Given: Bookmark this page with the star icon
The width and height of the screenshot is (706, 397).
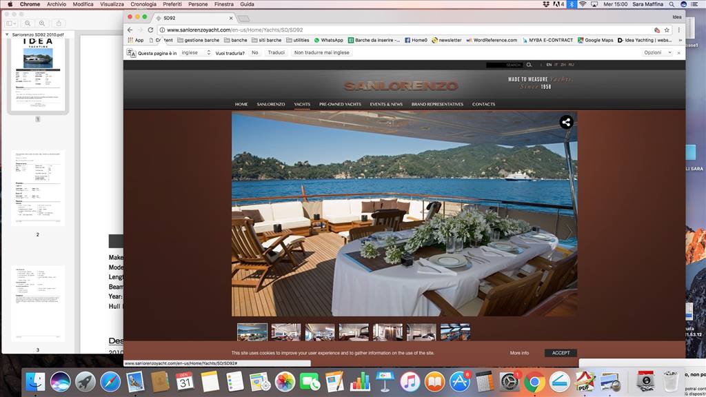Looking at the screenshot, I should pyautogui.click(x=667, y=30).
